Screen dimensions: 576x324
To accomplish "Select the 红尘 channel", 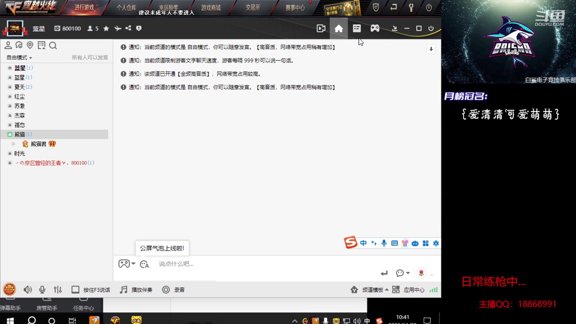I will click(x=19, y=97).
